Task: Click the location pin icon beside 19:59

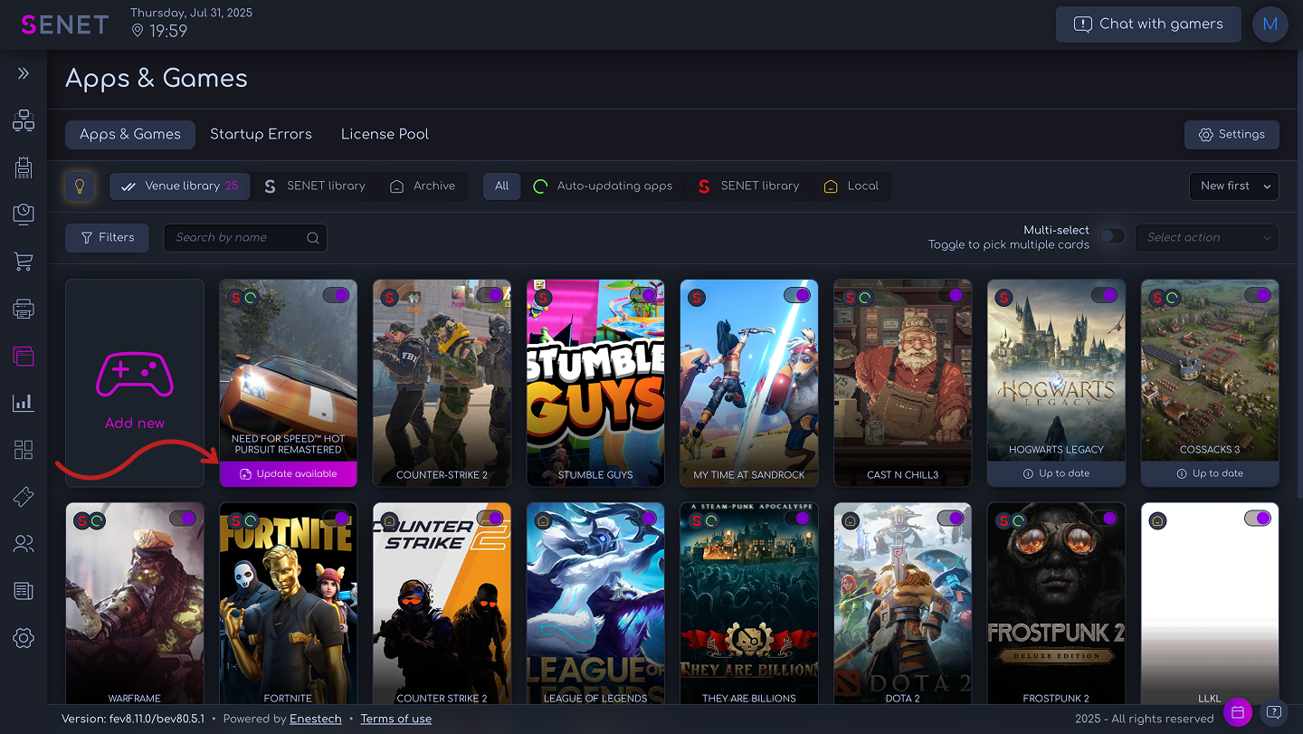Action: point(138,31)
